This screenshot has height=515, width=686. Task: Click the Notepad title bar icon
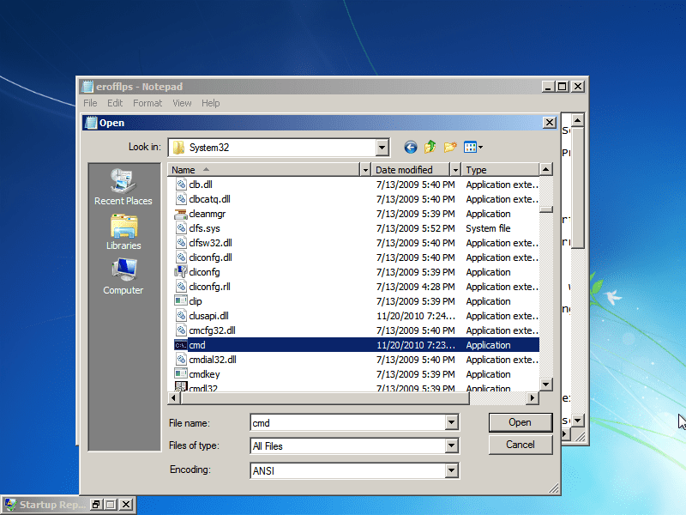pyautogui.click(x=88, y=87)
